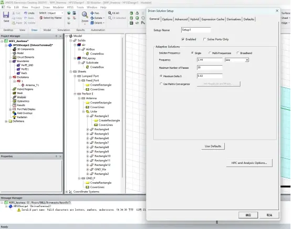Click the FR4_epoxy material icon
The width and height of the screenshot is (291, 229).
(79, 58)
